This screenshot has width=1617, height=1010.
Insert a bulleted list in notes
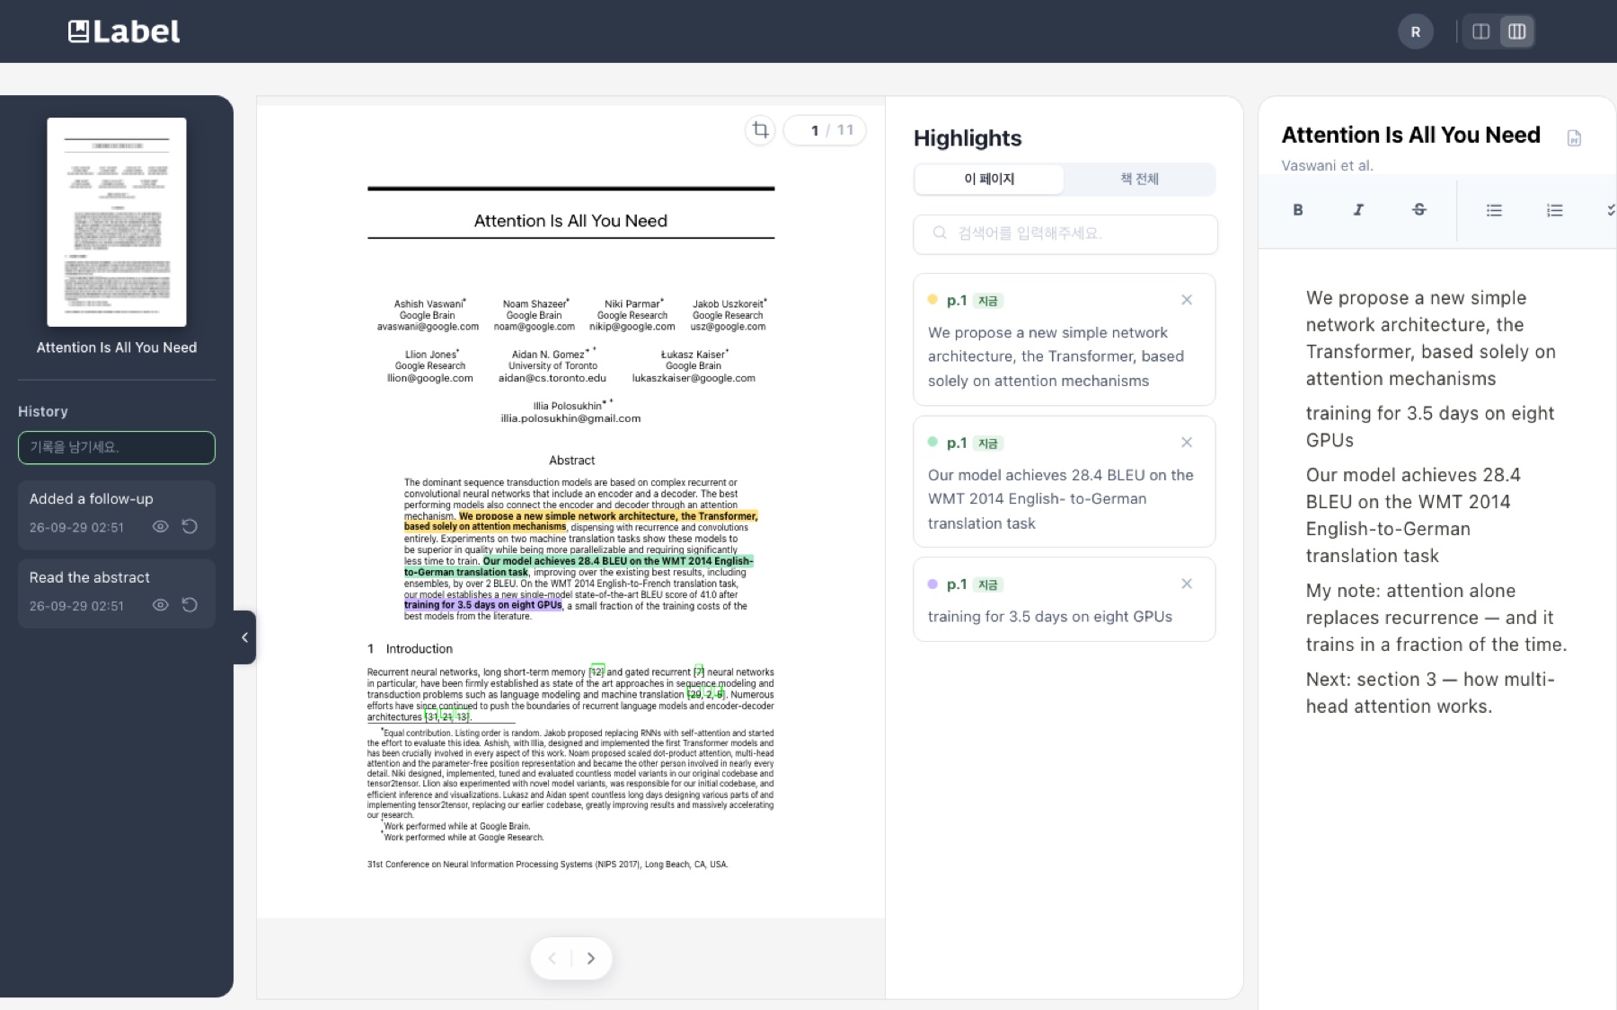coord(1494,209)
